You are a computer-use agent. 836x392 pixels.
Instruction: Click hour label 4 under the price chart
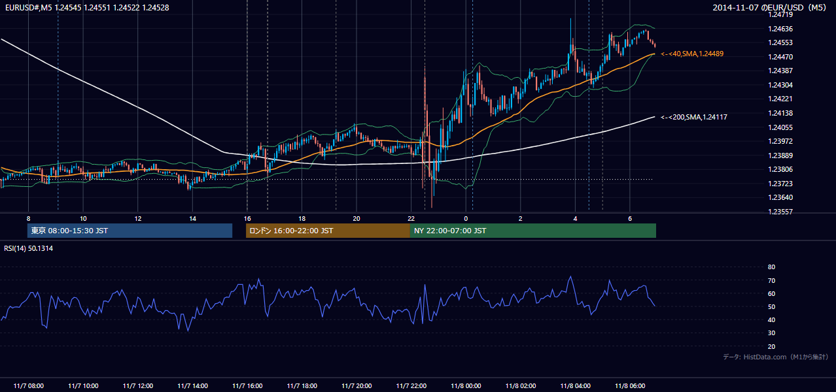point(575,218)
